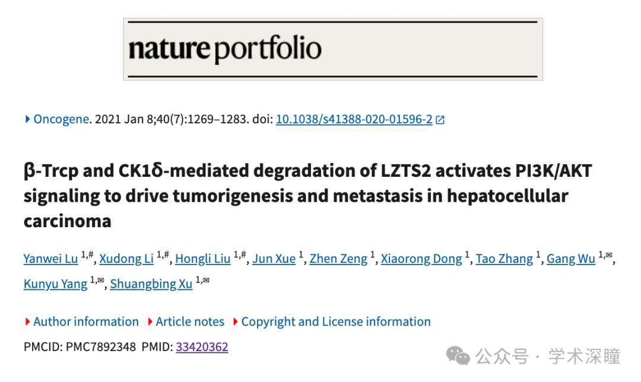Select author Jun Xue
Image resolution: width=641 pixels, height=382 pixels.
point(274,259)
